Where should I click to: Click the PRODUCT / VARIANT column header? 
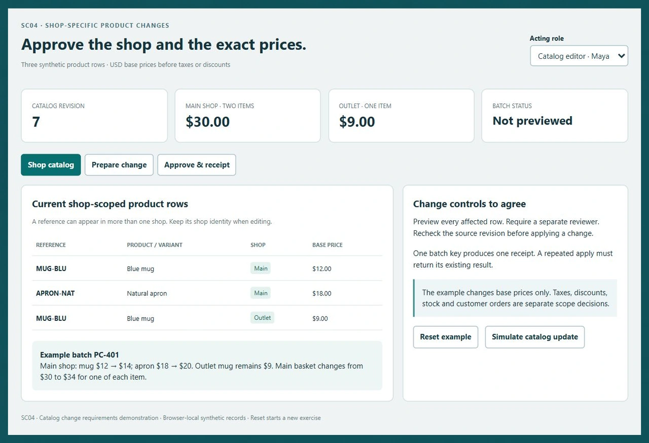(x=155, y=245)
